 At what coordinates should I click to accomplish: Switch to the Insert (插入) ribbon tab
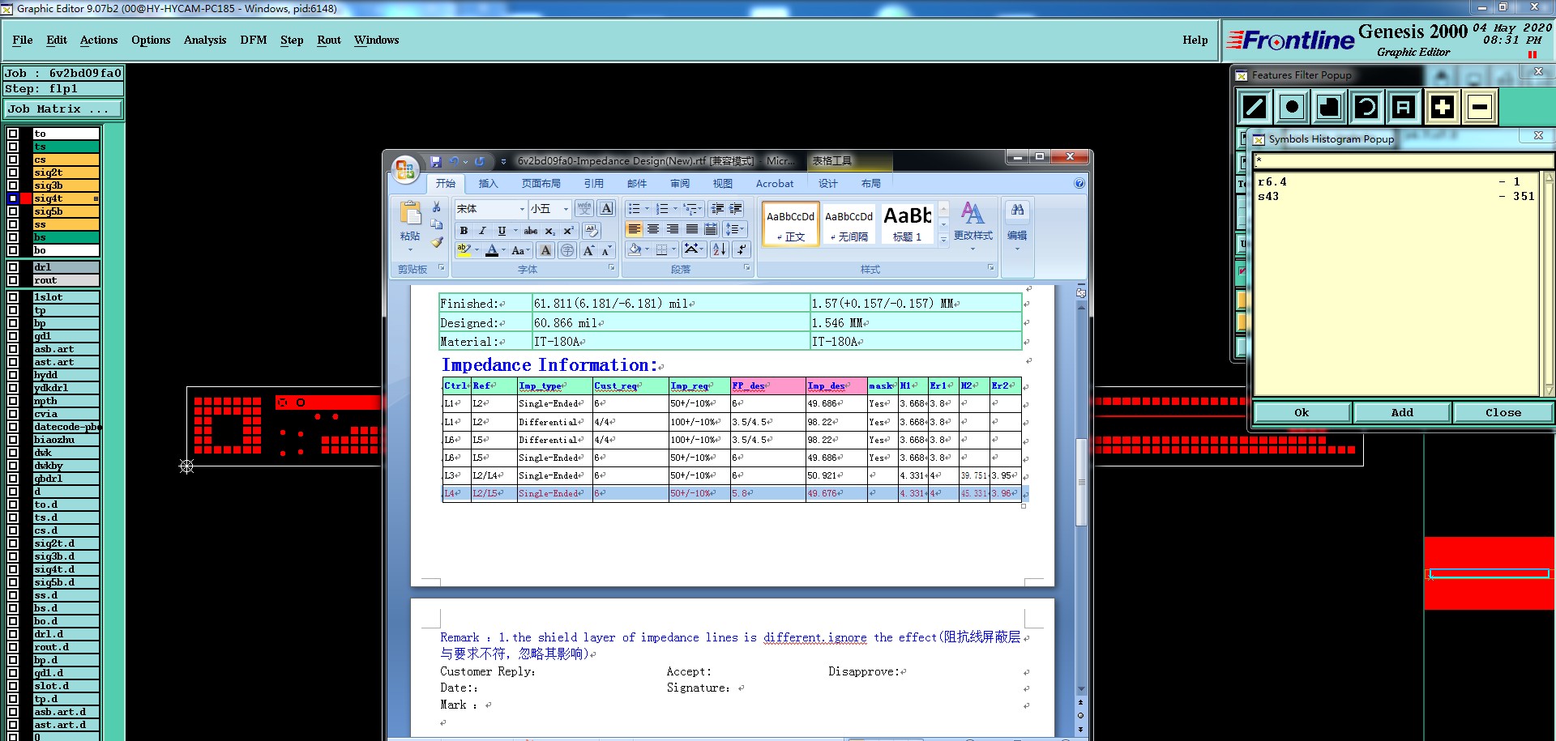488,184
